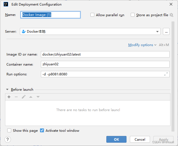The height and width of the screenshot is (146, 178).
Task: Click the ellipsis button next to Server
Action: click(x=166, y=31)
